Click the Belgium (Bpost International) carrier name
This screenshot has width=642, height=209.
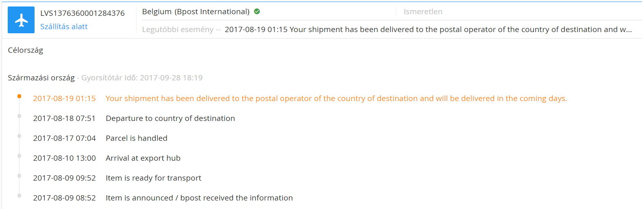(x=196, y=11)
